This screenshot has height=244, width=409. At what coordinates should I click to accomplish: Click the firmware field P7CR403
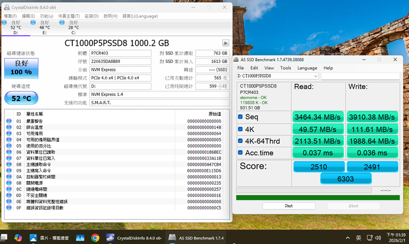[x=120, y=53]
